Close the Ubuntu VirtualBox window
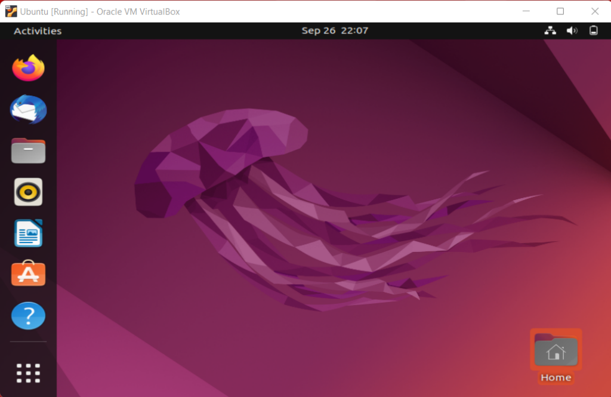Image resolution: width=611 pixels, height=397 pixels. (594, 11)
